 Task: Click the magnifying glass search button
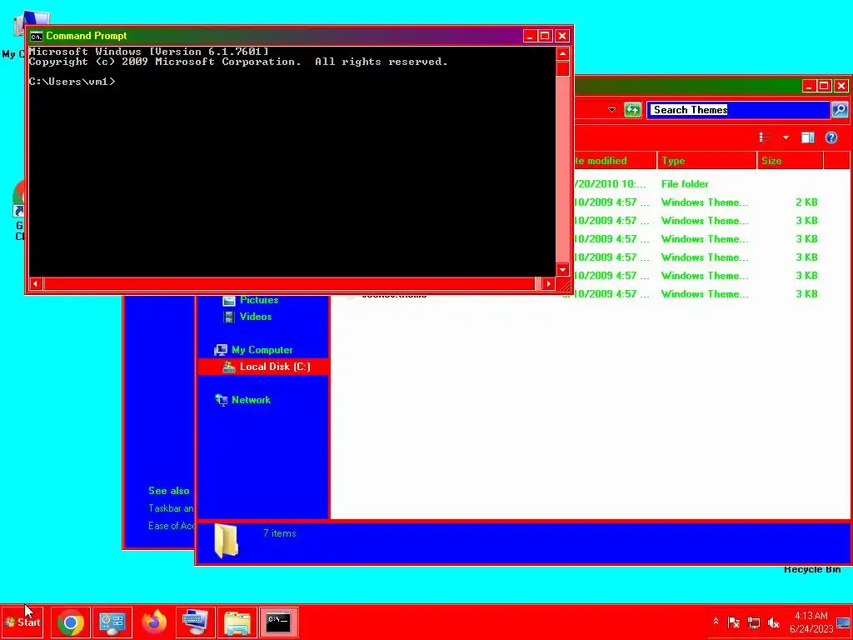click(x=840, y=110)
